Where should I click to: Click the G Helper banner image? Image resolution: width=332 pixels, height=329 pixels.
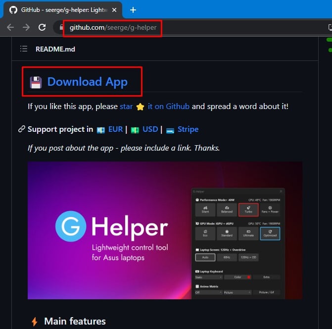[165, 230]
